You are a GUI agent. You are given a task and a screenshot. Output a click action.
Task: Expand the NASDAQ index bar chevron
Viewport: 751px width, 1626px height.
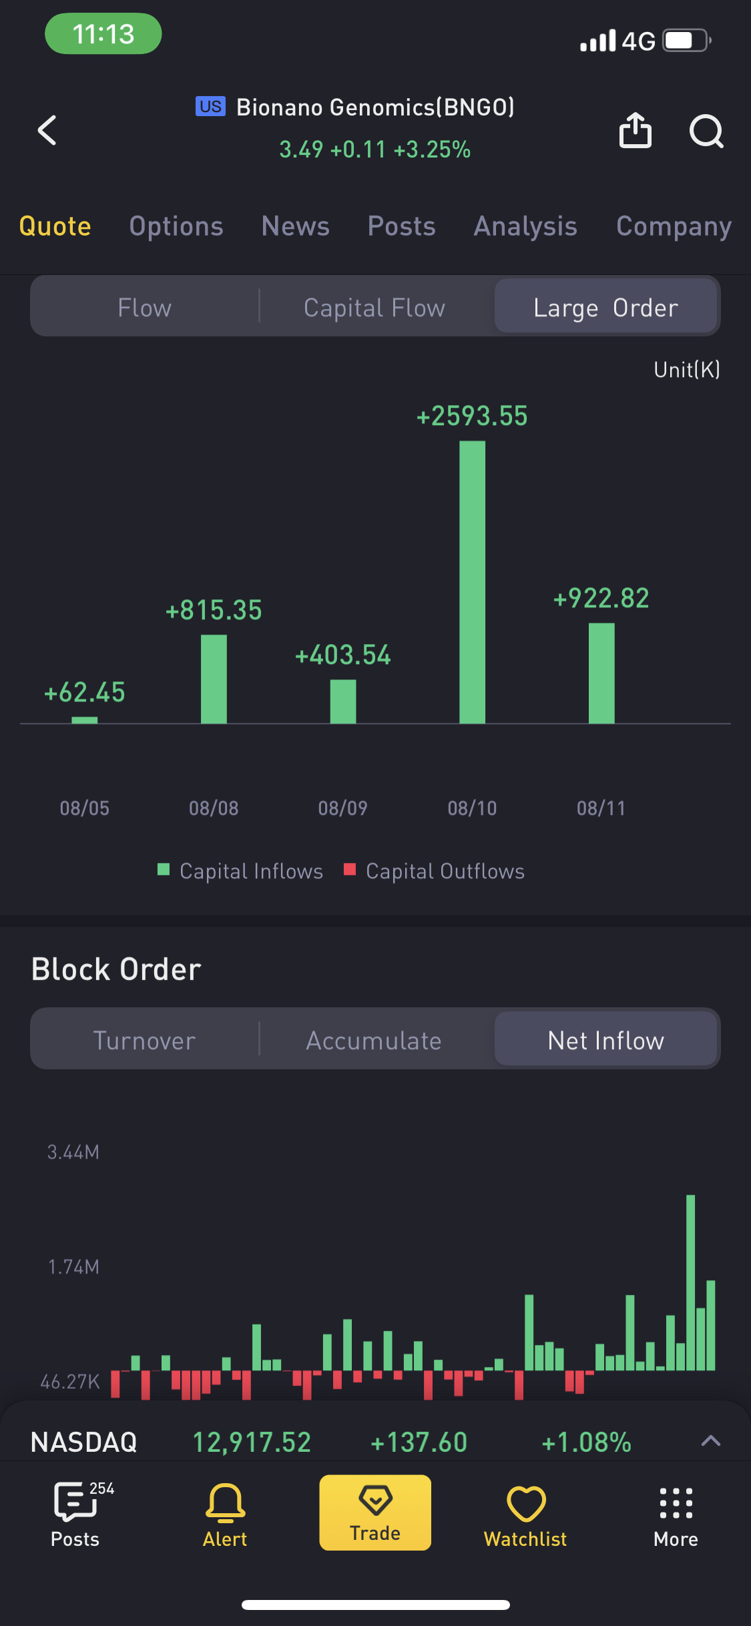coord(711,1441)
